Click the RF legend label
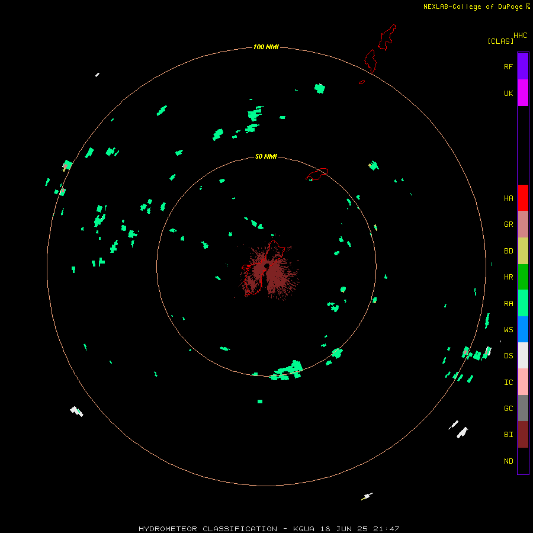533x533 pixels. click(x=508, y=66)
